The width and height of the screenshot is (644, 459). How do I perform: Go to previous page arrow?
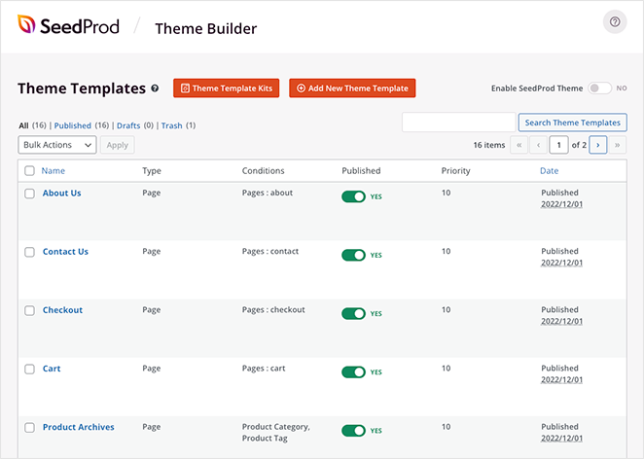(x=538, y=145)
